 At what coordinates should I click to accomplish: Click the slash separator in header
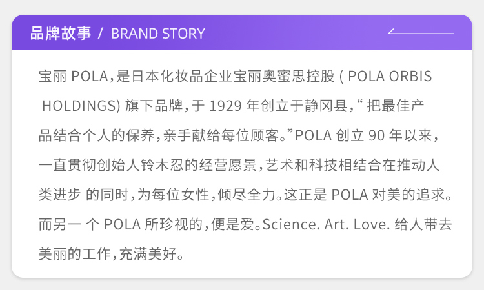(100, 34)
